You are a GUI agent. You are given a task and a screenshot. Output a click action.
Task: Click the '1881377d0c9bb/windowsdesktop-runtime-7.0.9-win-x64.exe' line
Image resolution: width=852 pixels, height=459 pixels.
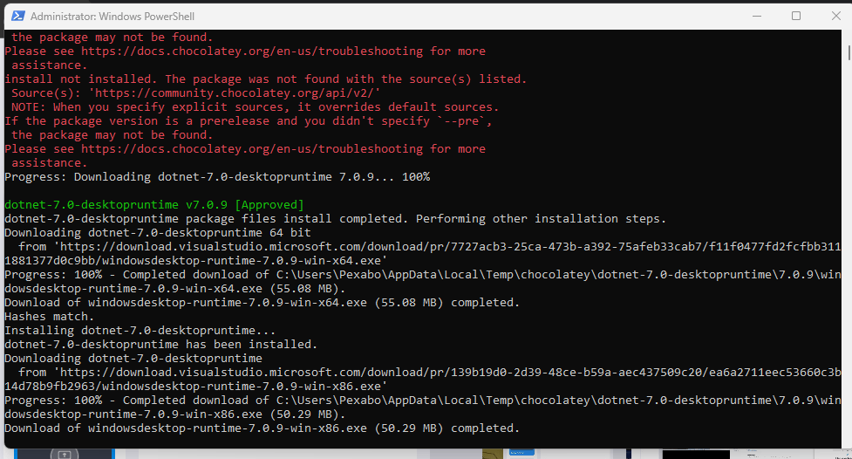[195, 261]
